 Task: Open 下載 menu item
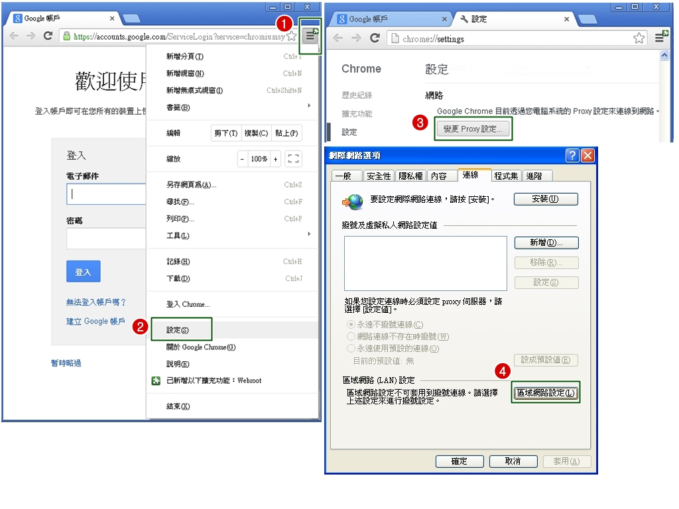click(233, 278)
